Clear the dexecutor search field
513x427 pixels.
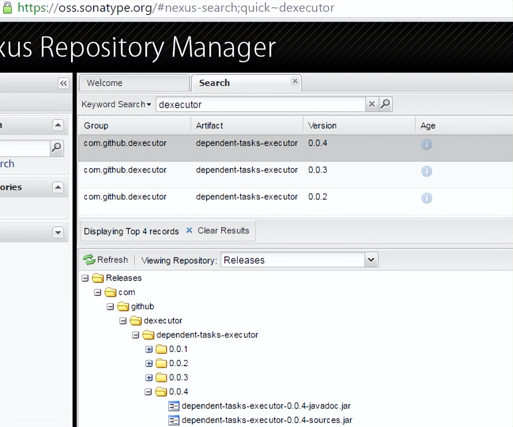point(372,104)
